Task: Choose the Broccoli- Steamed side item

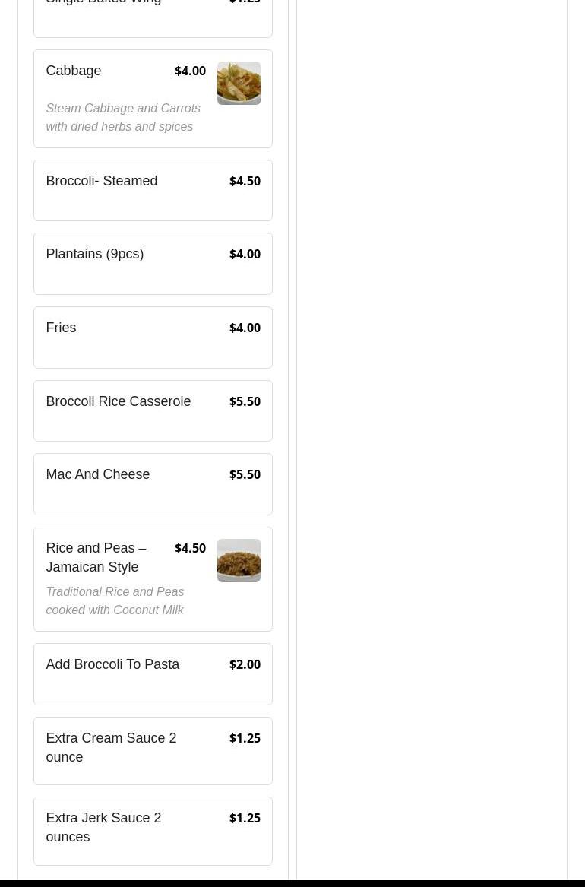Action: tap(102, 181)
